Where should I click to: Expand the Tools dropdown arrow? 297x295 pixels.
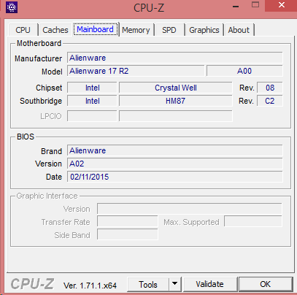tap(174, 284)
